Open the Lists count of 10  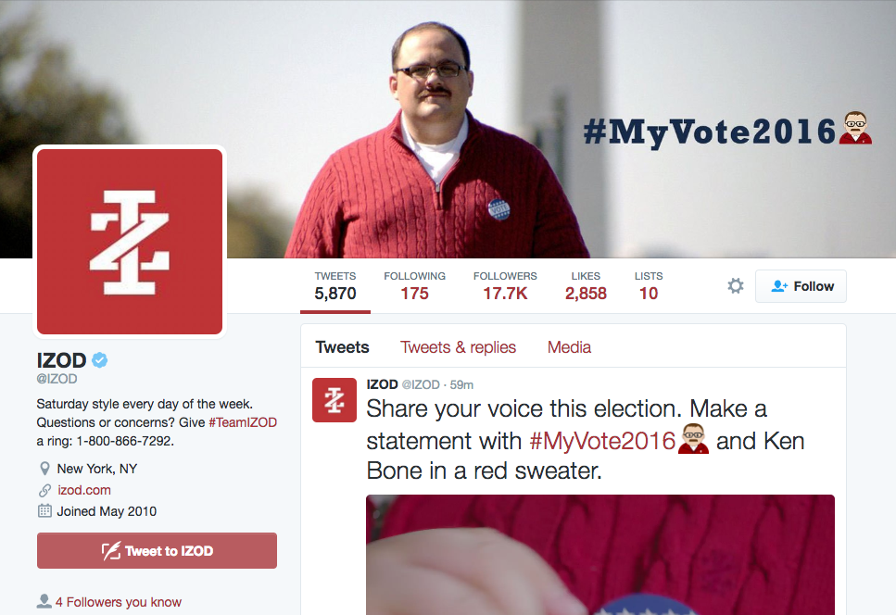pyautogui.click(x=648, y=286)
